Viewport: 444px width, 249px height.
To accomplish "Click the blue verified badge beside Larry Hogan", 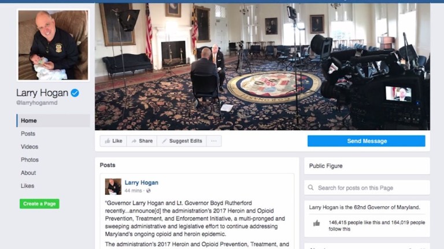I will (75, 93).
